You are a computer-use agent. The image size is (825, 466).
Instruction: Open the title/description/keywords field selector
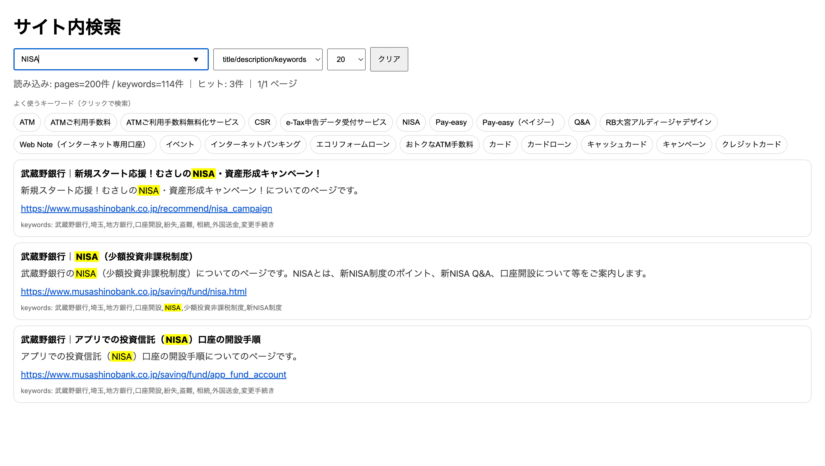point(268,59)
